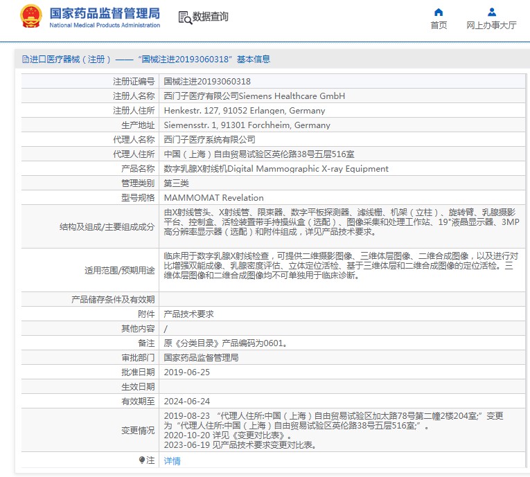The height and width of the screenshot is (477, 530).
Task: Select registration number 国械注进20193060318 value
Action: point(207,82)
